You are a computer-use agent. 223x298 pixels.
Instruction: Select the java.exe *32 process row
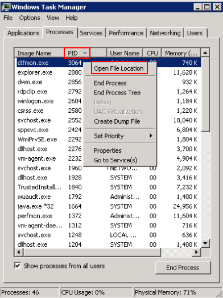[108, 206]
